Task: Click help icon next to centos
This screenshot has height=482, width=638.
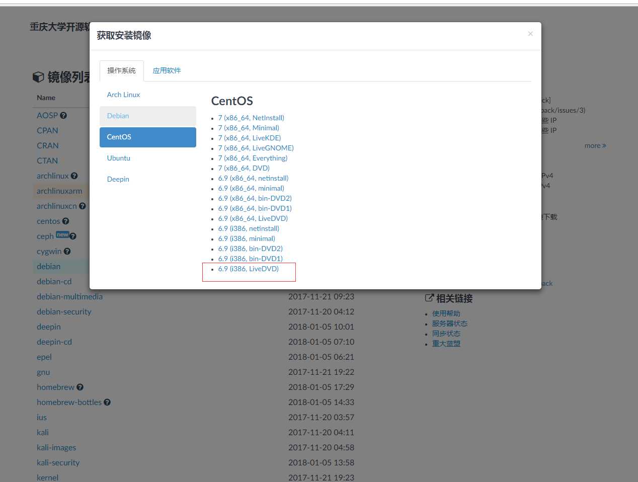Action: coord(65,221)
